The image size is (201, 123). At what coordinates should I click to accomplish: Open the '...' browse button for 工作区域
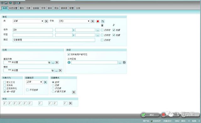click(120, 63)
